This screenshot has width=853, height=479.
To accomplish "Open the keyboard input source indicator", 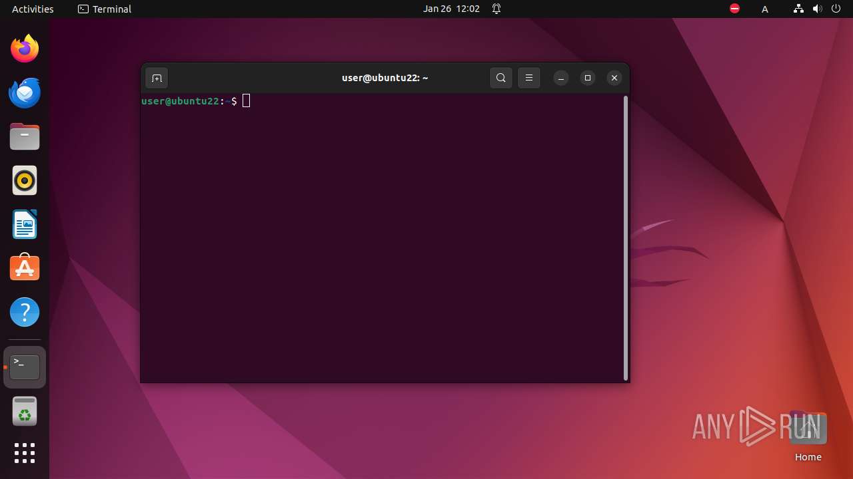I will tap(765, 9).
